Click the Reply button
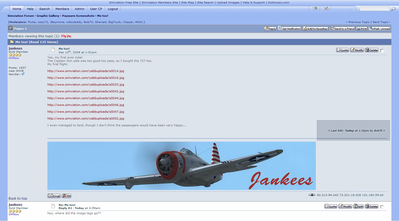This screenshot has height=221, width=399. (x=270, y=29)
